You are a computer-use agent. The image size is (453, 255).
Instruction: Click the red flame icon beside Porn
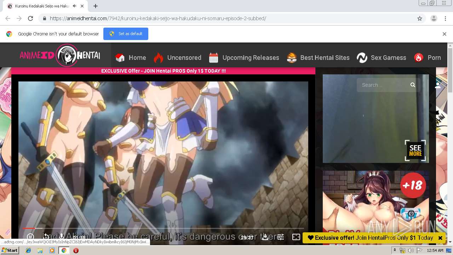coord(419,58)
